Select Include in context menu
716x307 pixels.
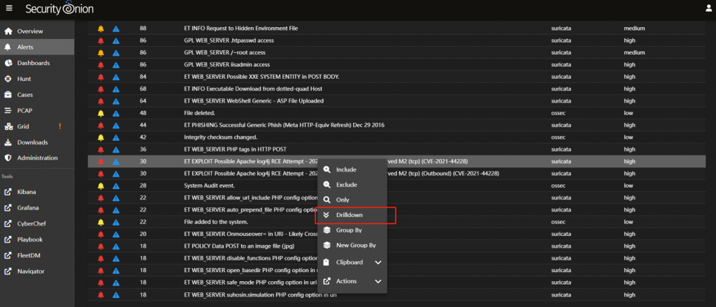[352, 170]
